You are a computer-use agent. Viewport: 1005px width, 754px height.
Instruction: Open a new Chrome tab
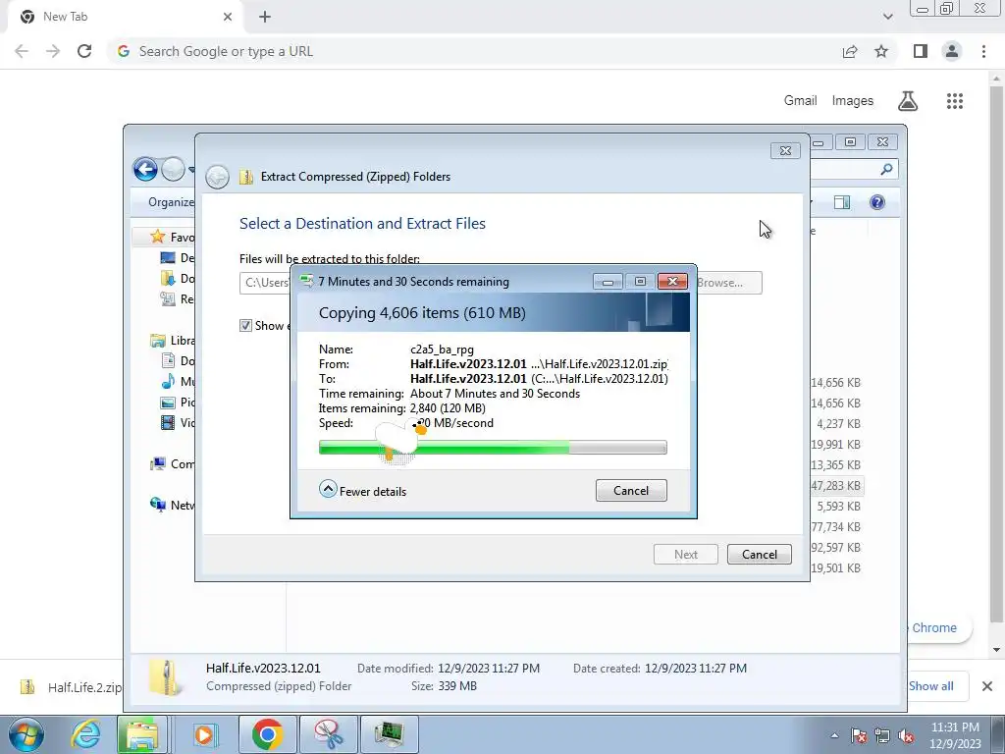tap(265, 17)
